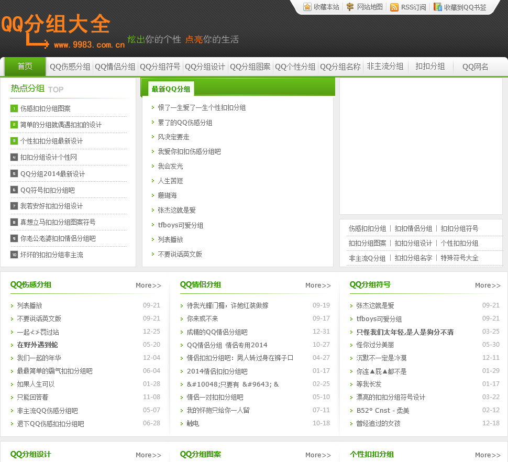Open latest item 我爱你扣扣伤感分组吧
Screen dimensions: 508x462
189,151
